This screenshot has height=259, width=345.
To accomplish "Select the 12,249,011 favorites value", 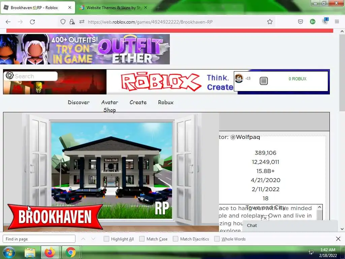I will [x=265, y=162].
